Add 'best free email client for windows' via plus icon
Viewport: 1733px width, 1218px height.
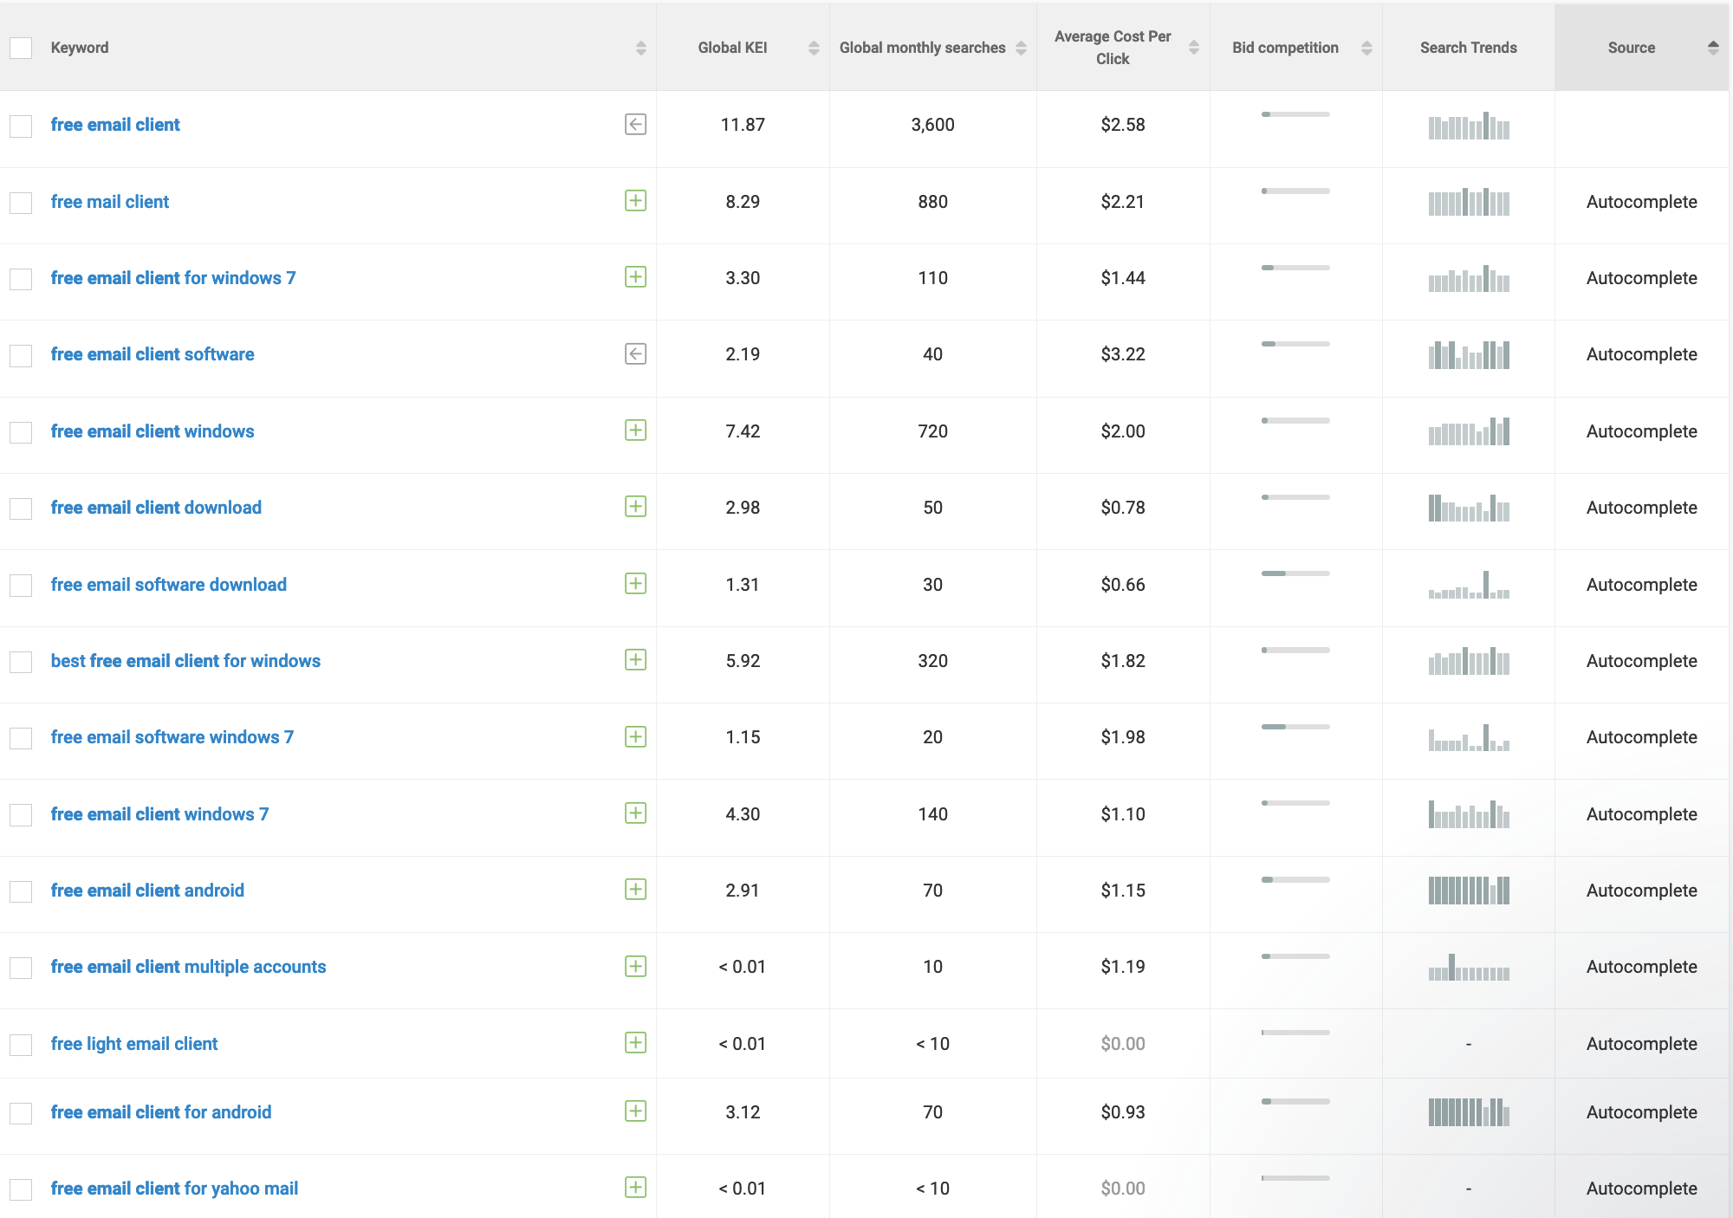637,660
